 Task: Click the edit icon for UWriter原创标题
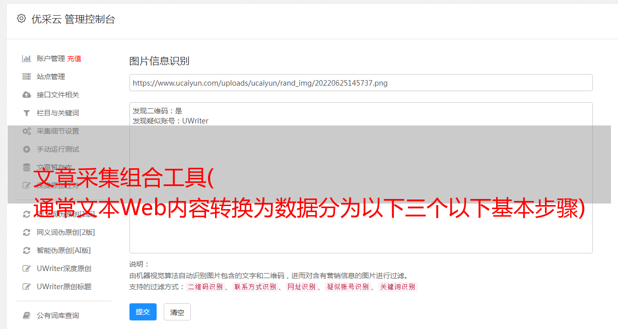click(x=27, y=287)
